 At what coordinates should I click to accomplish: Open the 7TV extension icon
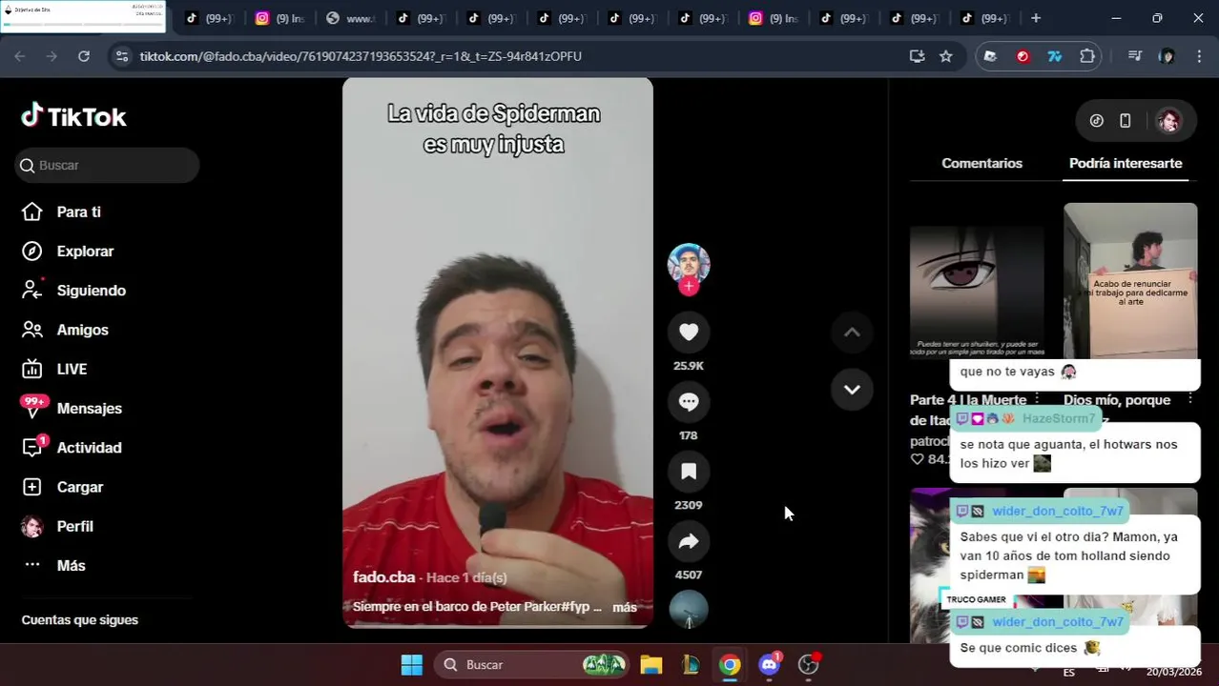(1054, 56)
